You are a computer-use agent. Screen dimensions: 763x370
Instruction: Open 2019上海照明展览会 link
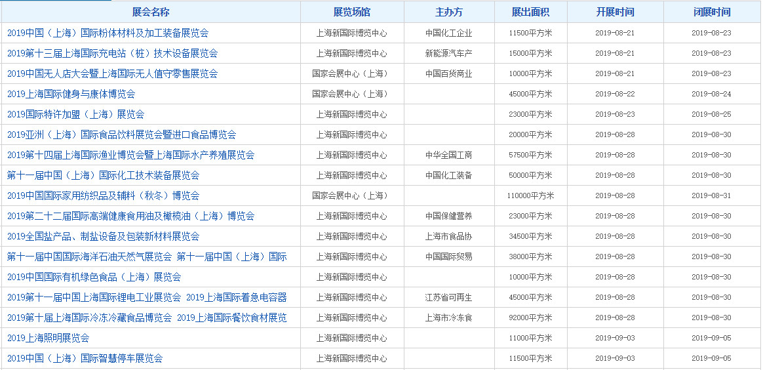[48, 338]
